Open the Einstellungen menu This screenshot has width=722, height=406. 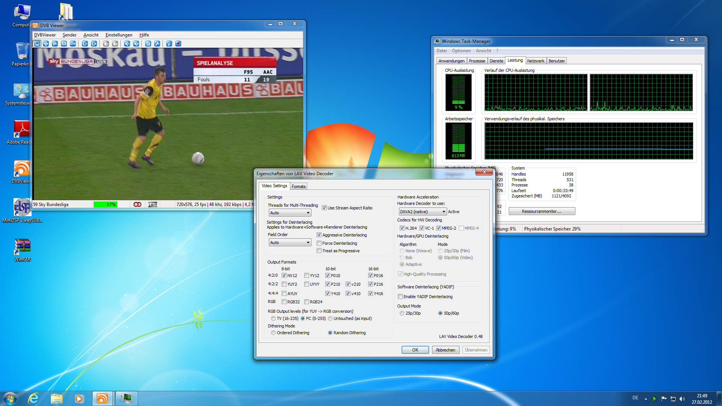(119, 35)
